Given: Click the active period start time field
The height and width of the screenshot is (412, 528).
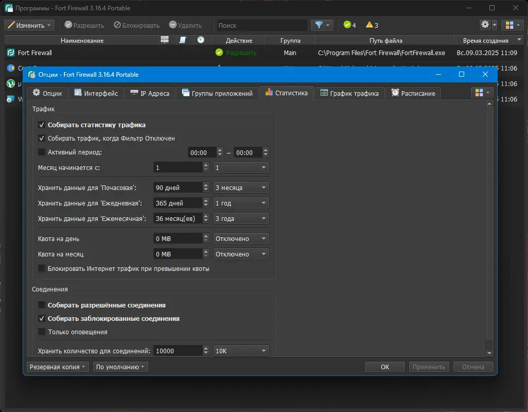Looking at the screenshot, I should 202,152.
